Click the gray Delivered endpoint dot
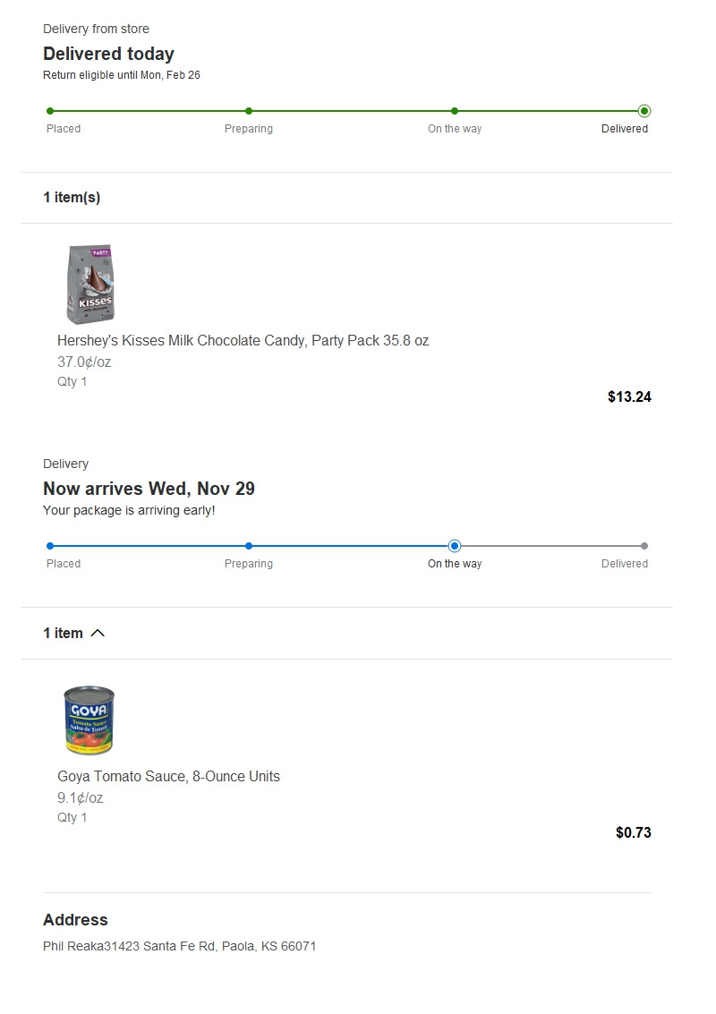The height and width of the screenshot is (1014, 716). click(x=644, y=546)
